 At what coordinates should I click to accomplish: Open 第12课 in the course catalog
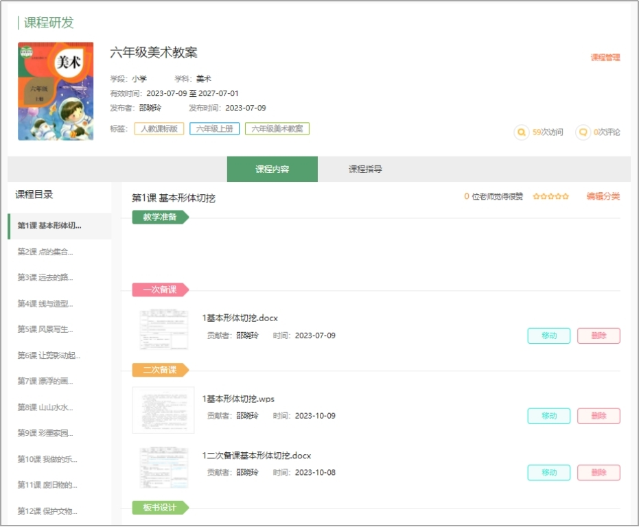(x=47, y=511)
